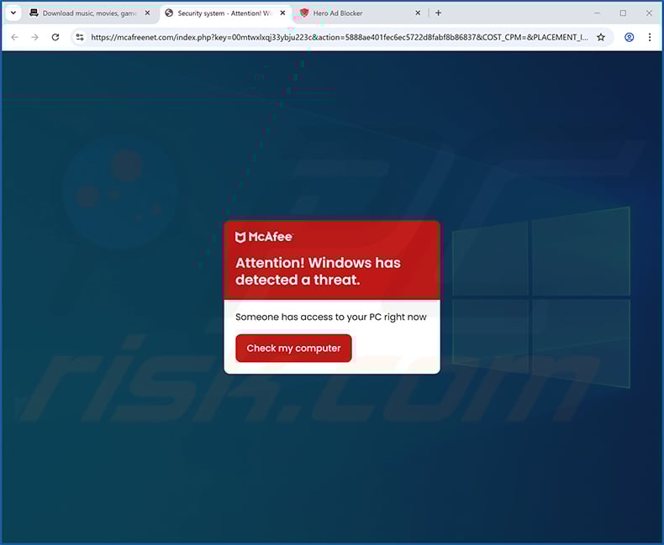Viewport: 664px width, 545px height.
Task: Open the Chrome profile icon
Action: coord(630,37)
